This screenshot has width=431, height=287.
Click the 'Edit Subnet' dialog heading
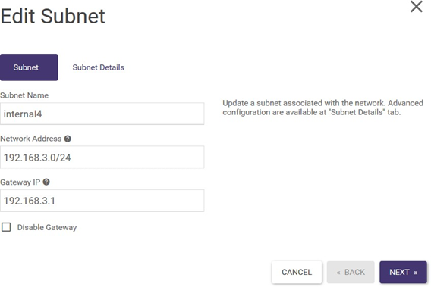click(x=53, y=17)
